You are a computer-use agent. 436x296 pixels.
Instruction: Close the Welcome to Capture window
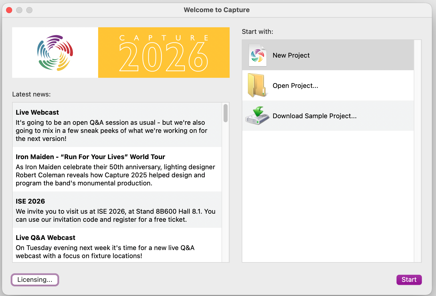click(x=9, y=10)
